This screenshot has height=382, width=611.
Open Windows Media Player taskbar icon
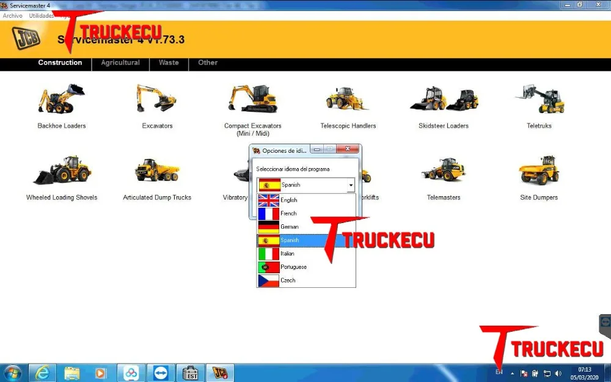[x=100, y=373]
